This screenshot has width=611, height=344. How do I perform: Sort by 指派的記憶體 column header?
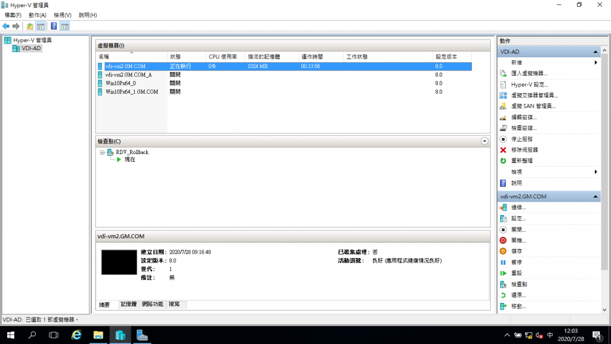(x=271, y=57)
